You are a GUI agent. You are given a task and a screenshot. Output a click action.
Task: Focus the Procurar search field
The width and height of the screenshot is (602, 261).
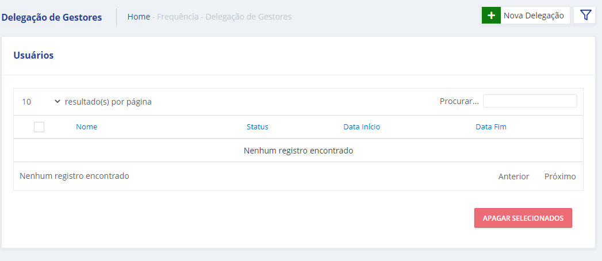tap(530, 101)
